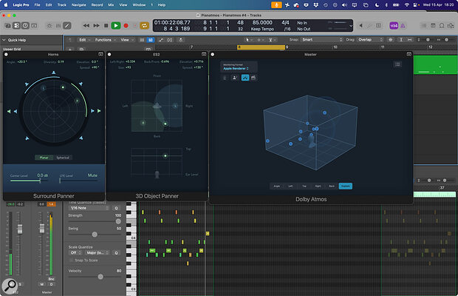The width and height of the screenshot is (458, 296).
Task: Open the Note Pads icon
Action: point(433,26)
